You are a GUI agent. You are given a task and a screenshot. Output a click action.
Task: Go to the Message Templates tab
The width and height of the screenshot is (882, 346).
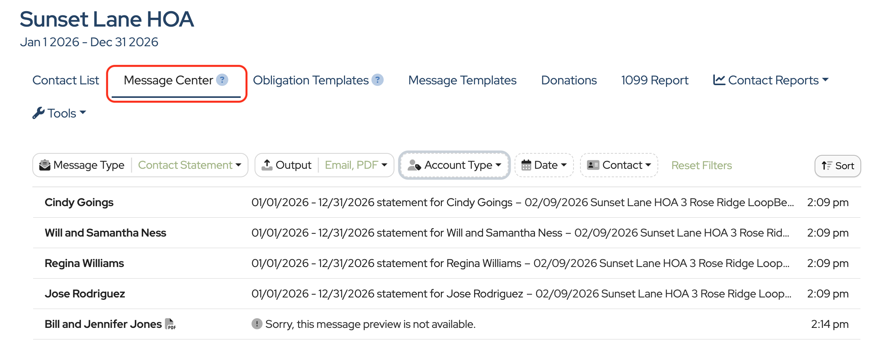[462, 80]
